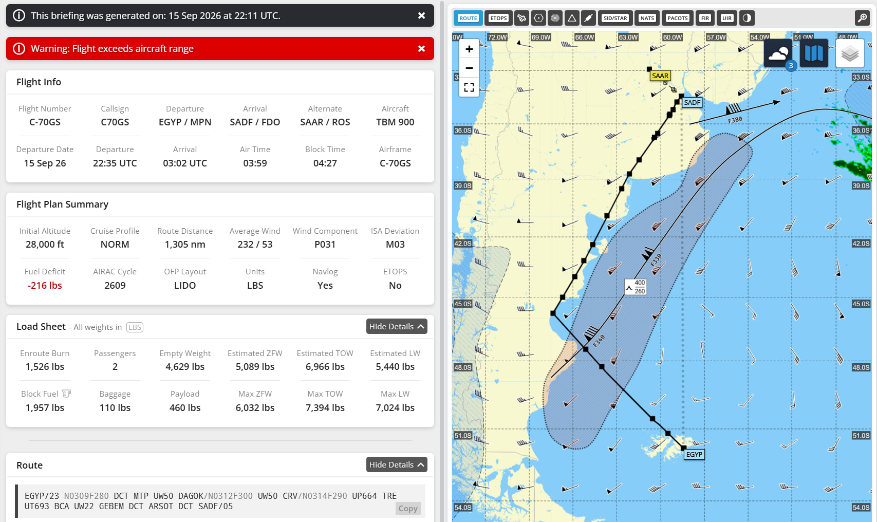
Task: Enter fullscreen map view
Action: pyautogui.click(x=469, y=87)
